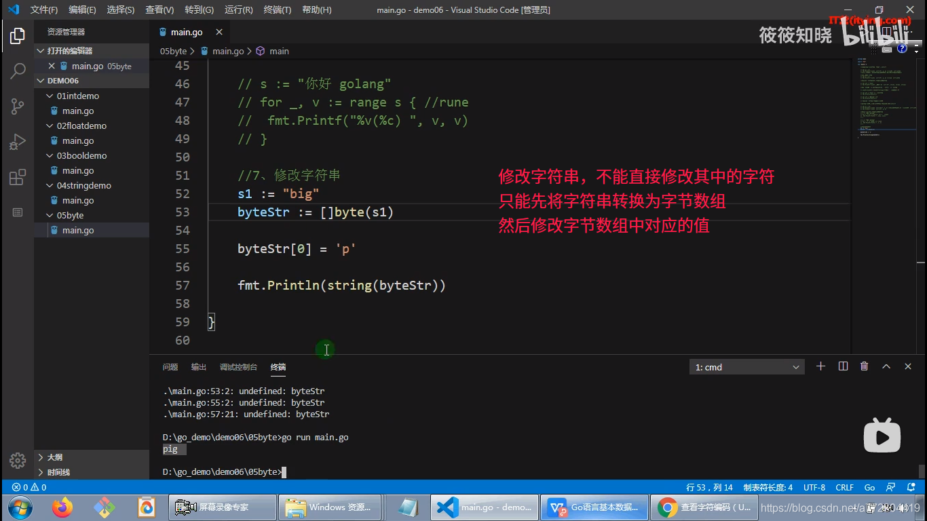Open the 运行(R) menu
The height and width of the screenshot is (521, 927).
pos(239,10)
